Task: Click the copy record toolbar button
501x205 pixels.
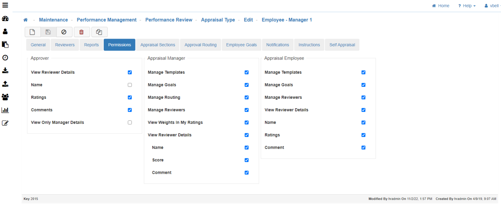Action: 99,32
